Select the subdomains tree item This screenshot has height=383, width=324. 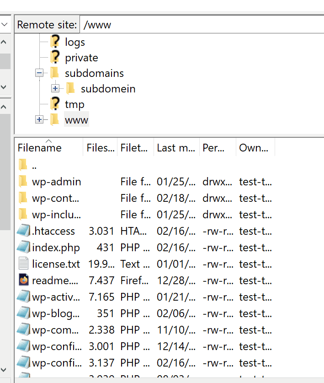[94, 73]
